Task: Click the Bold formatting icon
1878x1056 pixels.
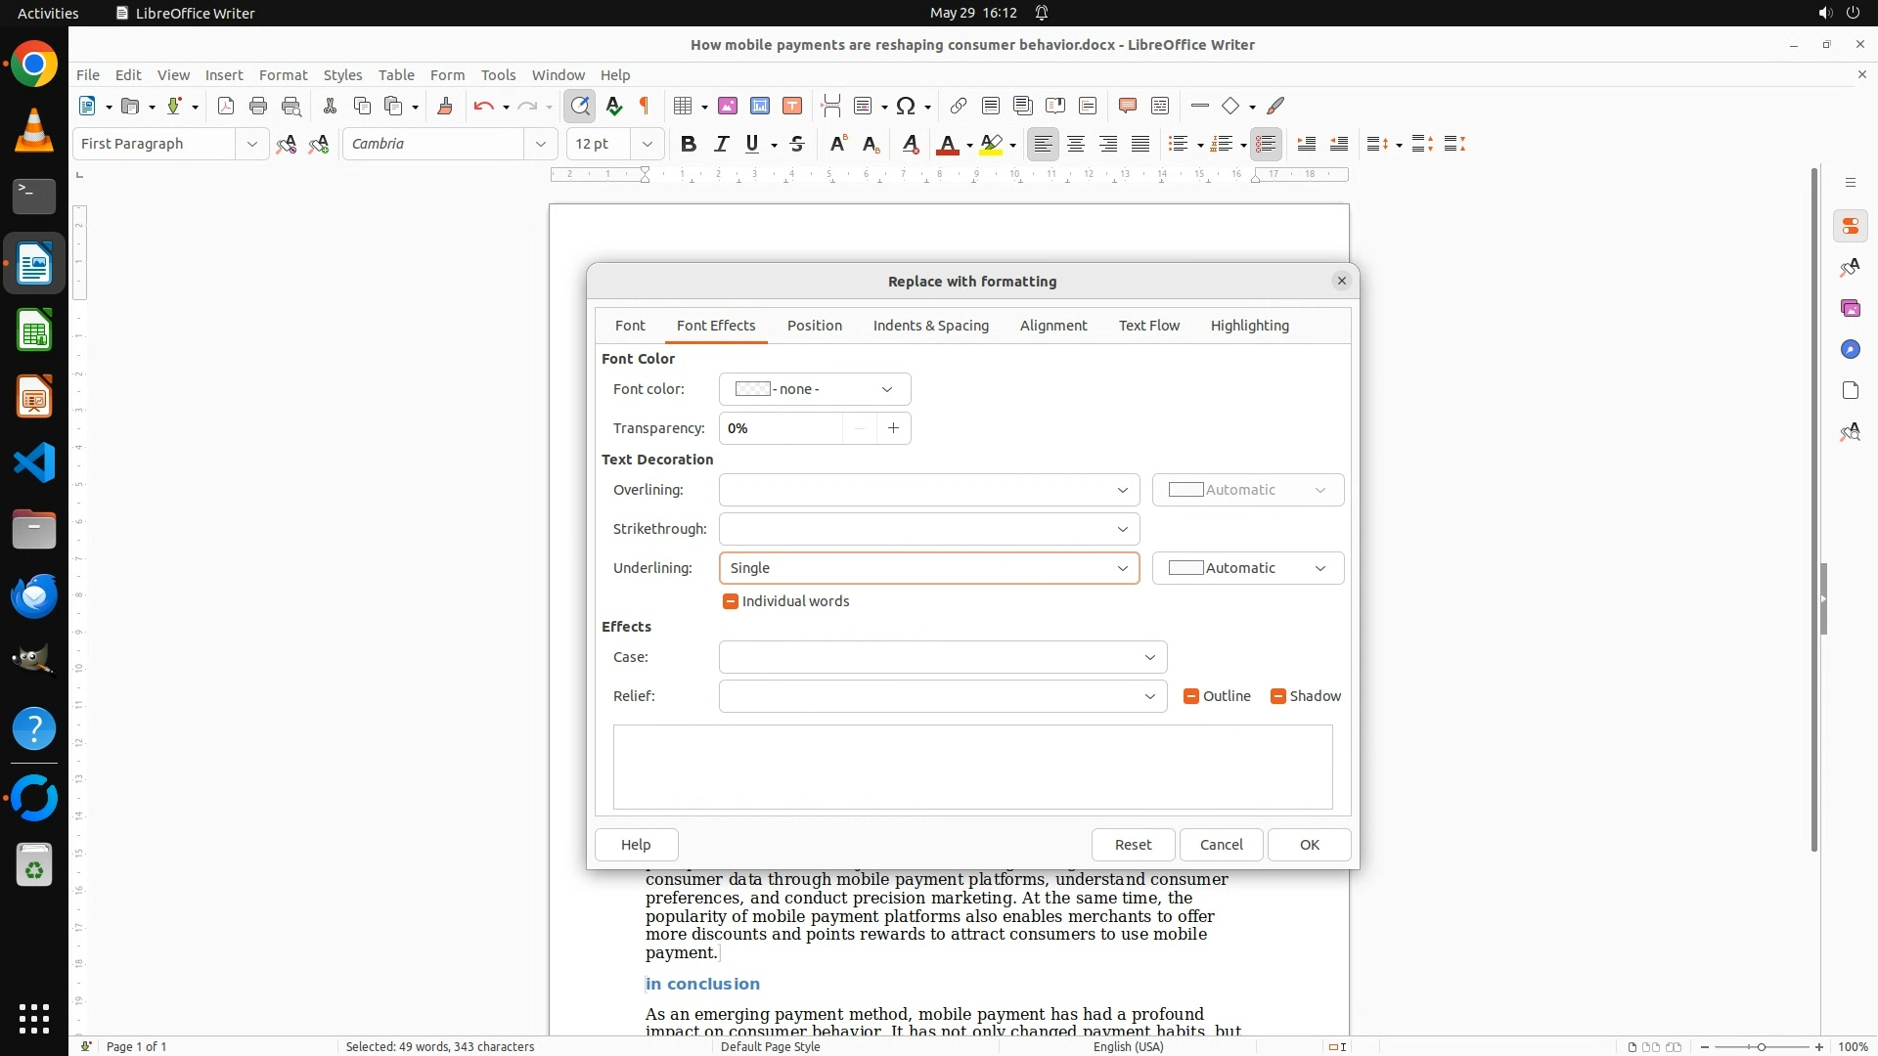Action: point(689,144)
